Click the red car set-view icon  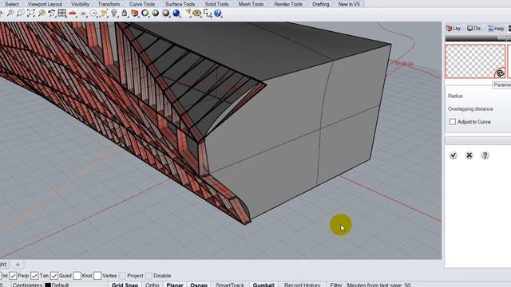coord(73,14)
